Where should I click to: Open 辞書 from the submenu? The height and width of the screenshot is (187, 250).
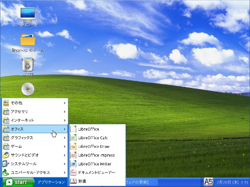point(98,181)
